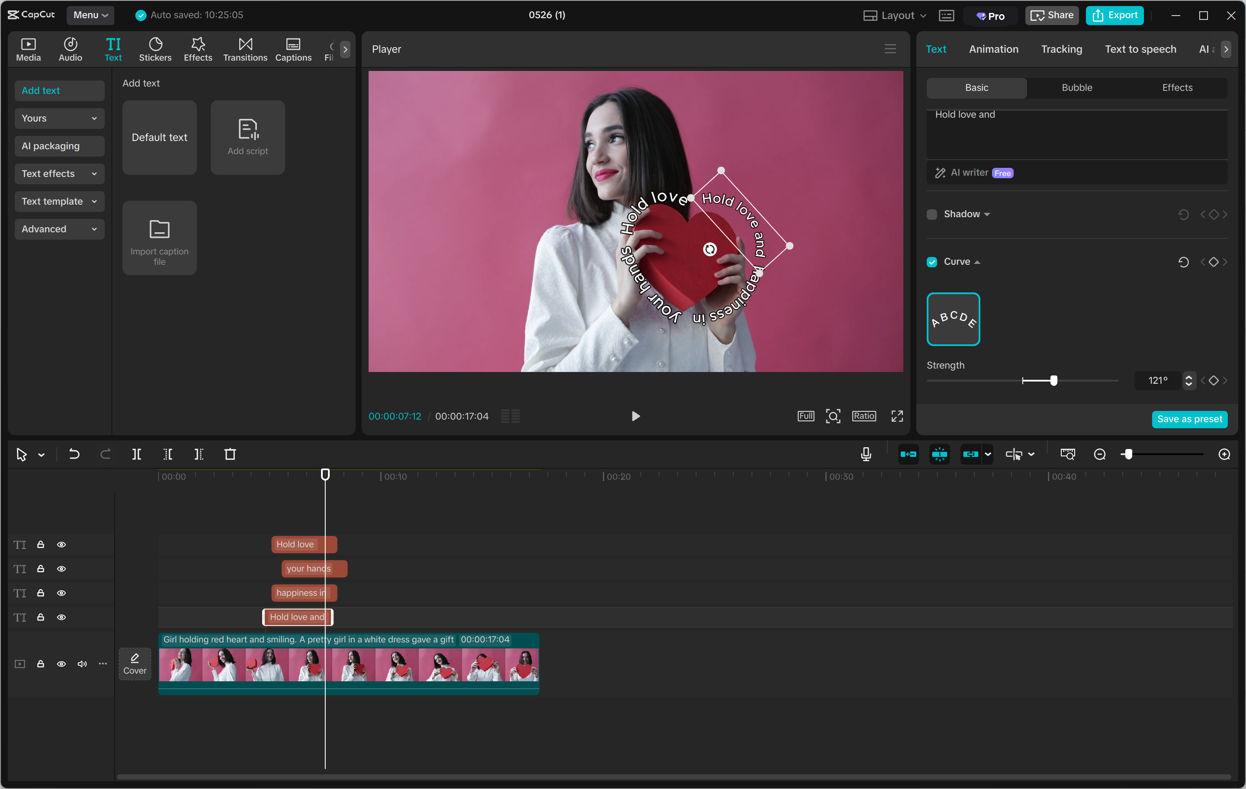Select the Audio panel
This screenshot has height=789, width=1246.
point(70,48)
